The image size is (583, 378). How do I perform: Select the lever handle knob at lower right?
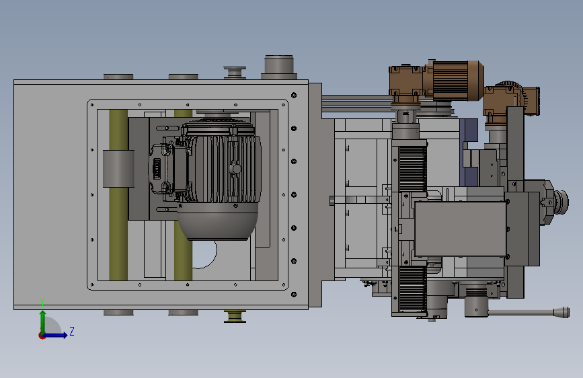click(x=561, y=312)
